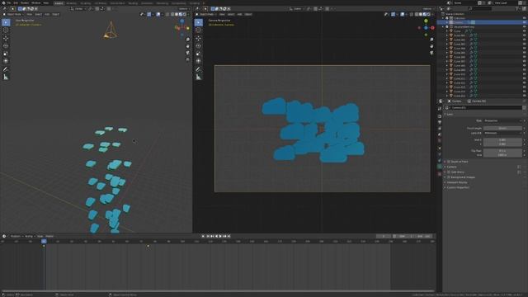528x297 pixels.
Task: Select the Measure tool in camera viewport
Action: pos(199,77)
